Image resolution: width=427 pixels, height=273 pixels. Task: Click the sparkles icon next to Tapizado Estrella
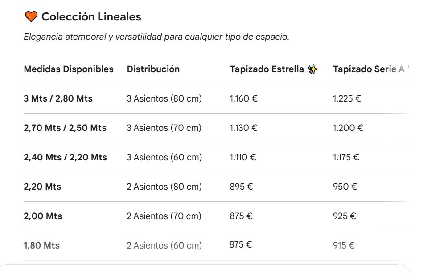coord(312,69)
